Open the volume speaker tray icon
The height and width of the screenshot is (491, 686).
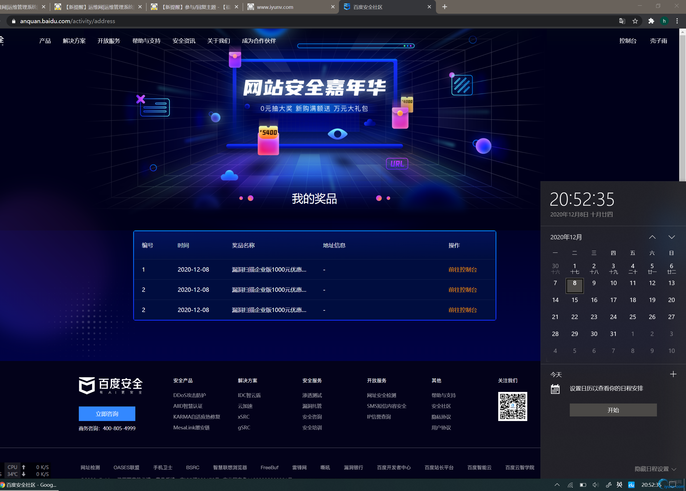coord(595,485)
